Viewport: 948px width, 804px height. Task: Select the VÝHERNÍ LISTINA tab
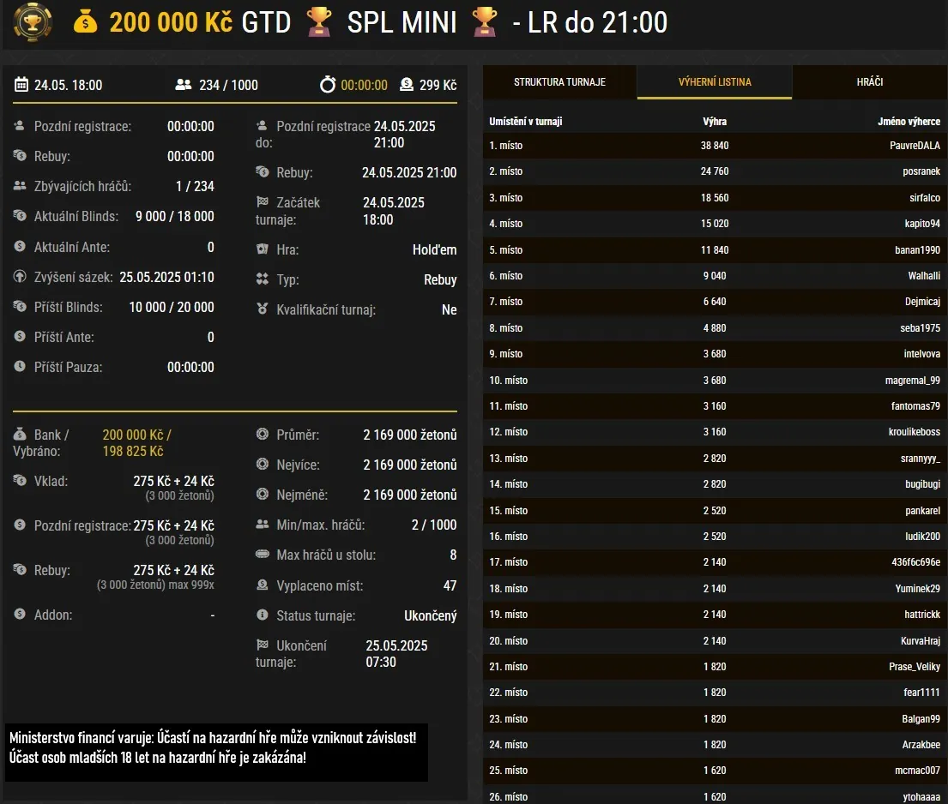click(x=714, y=81)
